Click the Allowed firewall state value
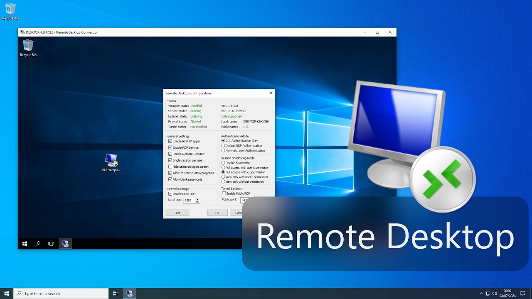 click(x=195, y=122)
